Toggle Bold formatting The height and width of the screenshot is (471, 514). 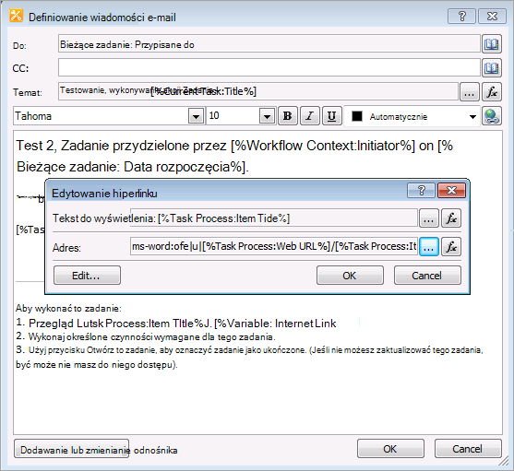288,116
